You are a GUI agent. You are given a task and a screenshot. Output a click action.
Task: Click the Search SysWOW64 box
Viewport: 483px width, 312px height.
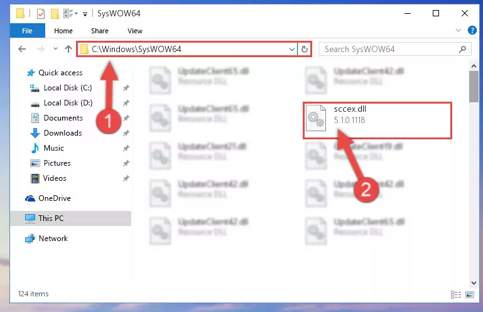[394, 49]
